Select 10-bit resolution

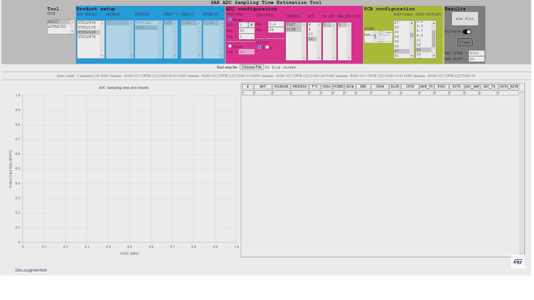coord(312,34)
